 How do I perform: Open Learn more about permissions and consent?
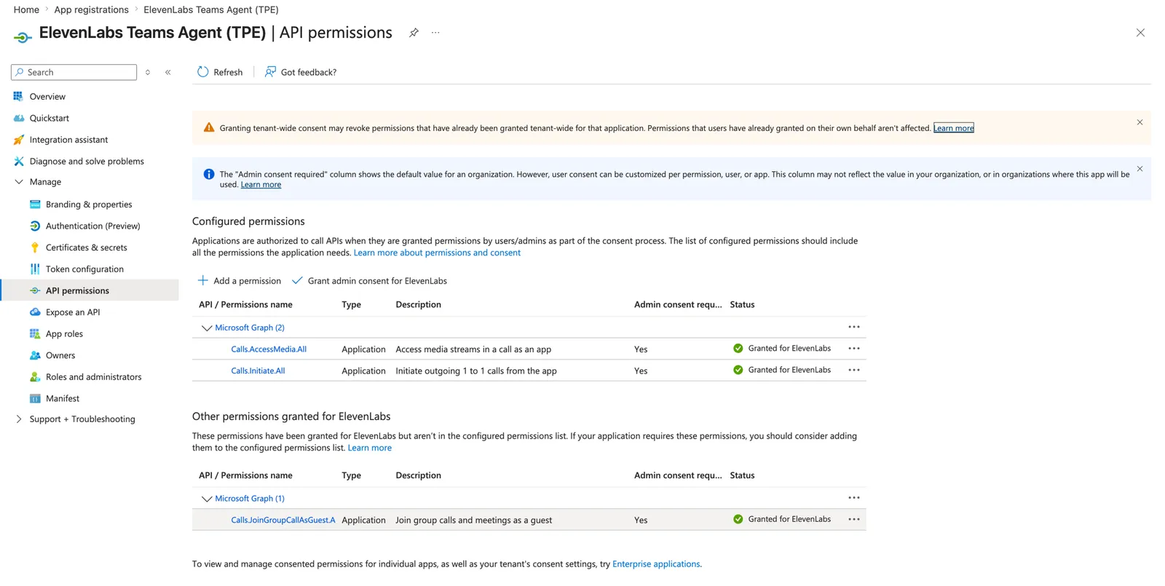[x=437, y=253]
